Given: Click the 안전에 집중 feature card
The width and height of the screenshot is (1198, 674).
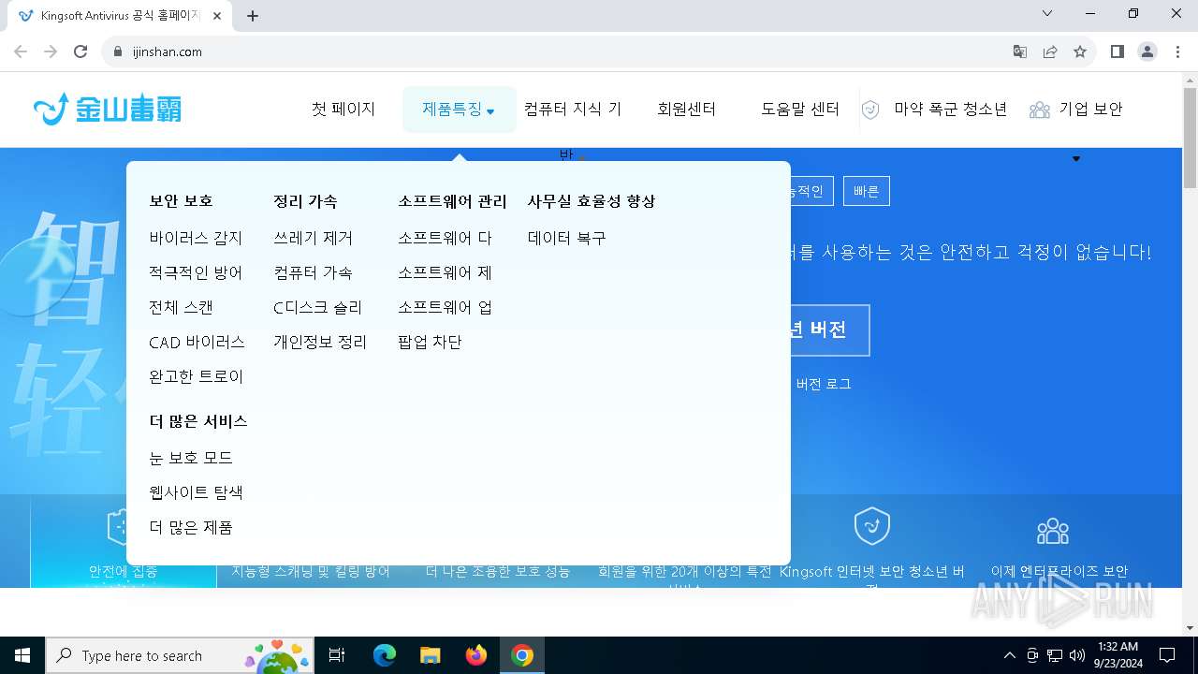Looking at the screenshot, I should [124, 541].
